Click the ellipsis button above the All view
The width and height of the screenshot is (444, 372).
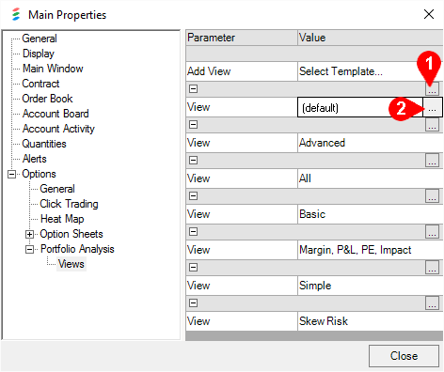(432, 161)
